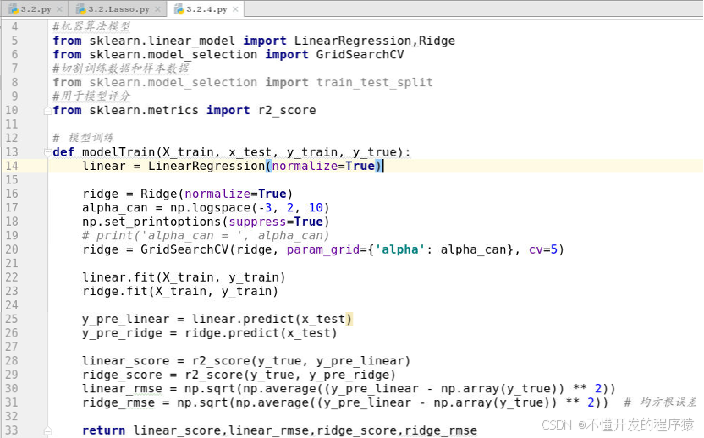Viewport: 704px width, 438px height.
Task: Click on 'r2_score' in line 10 import
Action: pyautogui.click(x=287, y=111)
